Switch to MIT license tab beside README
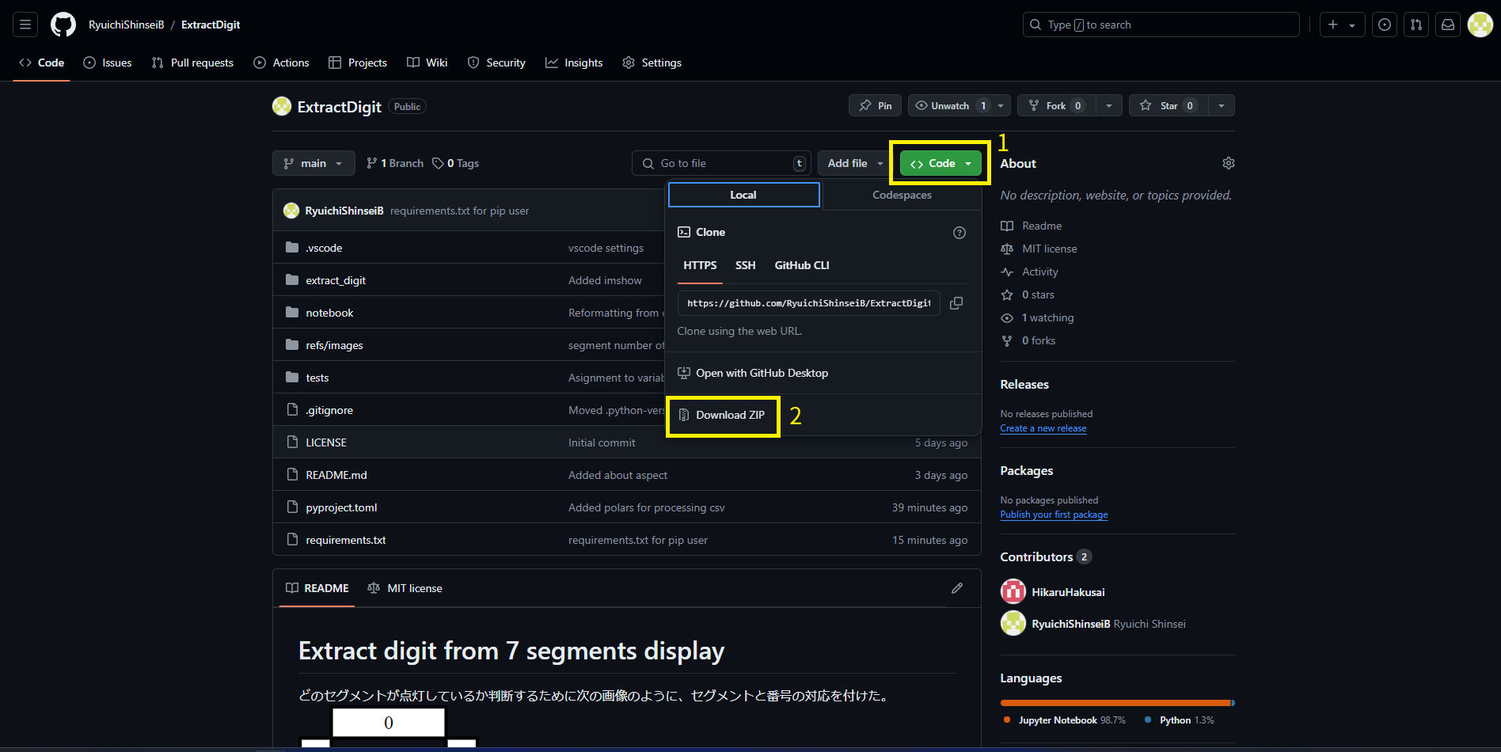 405,588
